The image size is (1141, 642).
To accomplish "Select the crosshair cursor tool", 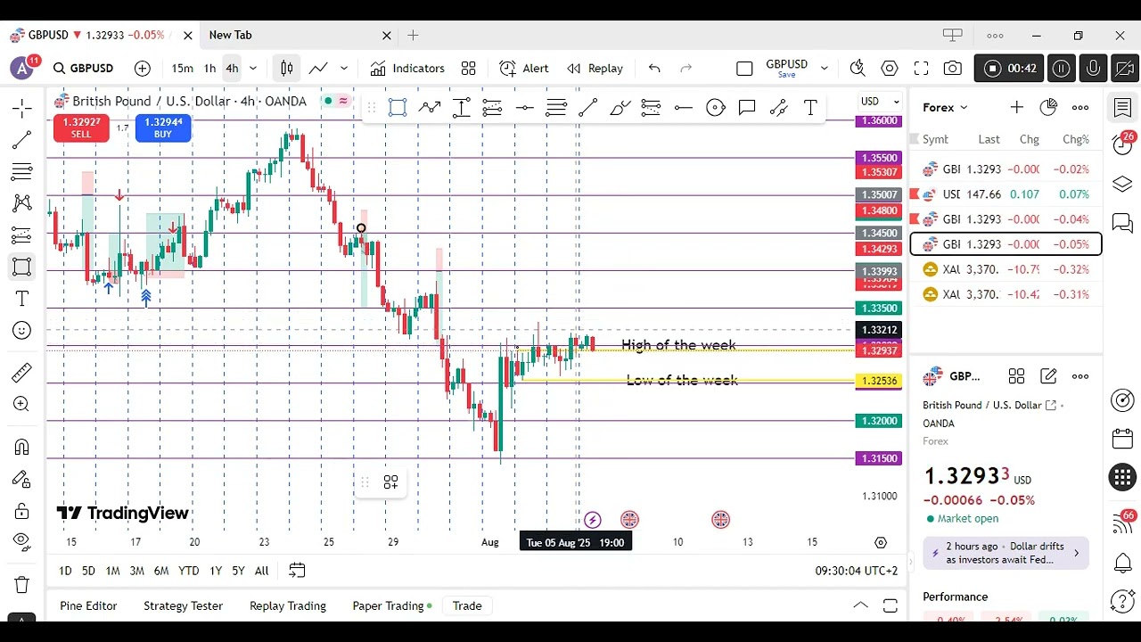I will coord(22,109).
